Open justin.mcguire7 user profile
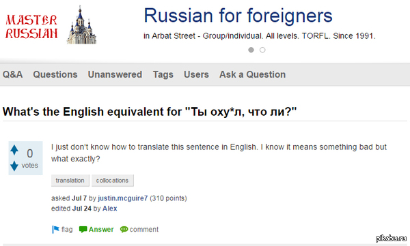Screen dimensions: 410x246 coord(123,198)
